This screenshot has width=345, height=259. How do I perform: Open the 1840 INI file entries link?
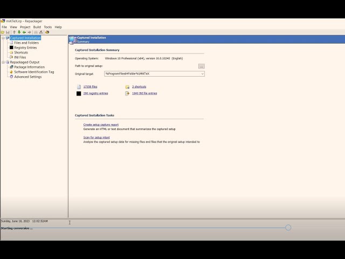pos(144,93)
